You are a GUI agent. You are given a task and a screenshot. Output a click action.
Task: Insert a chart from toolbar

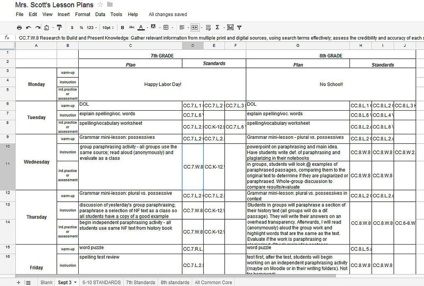pyautogui.click(x=230, y=28)
